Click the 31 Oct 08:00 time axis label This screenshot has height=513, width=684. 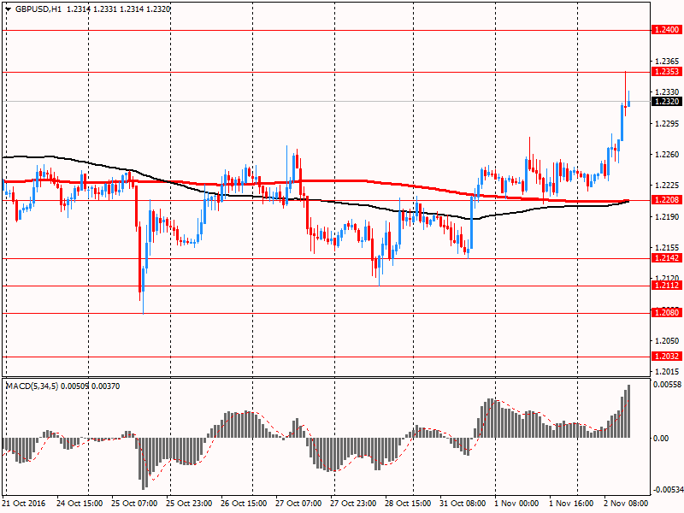463,504
